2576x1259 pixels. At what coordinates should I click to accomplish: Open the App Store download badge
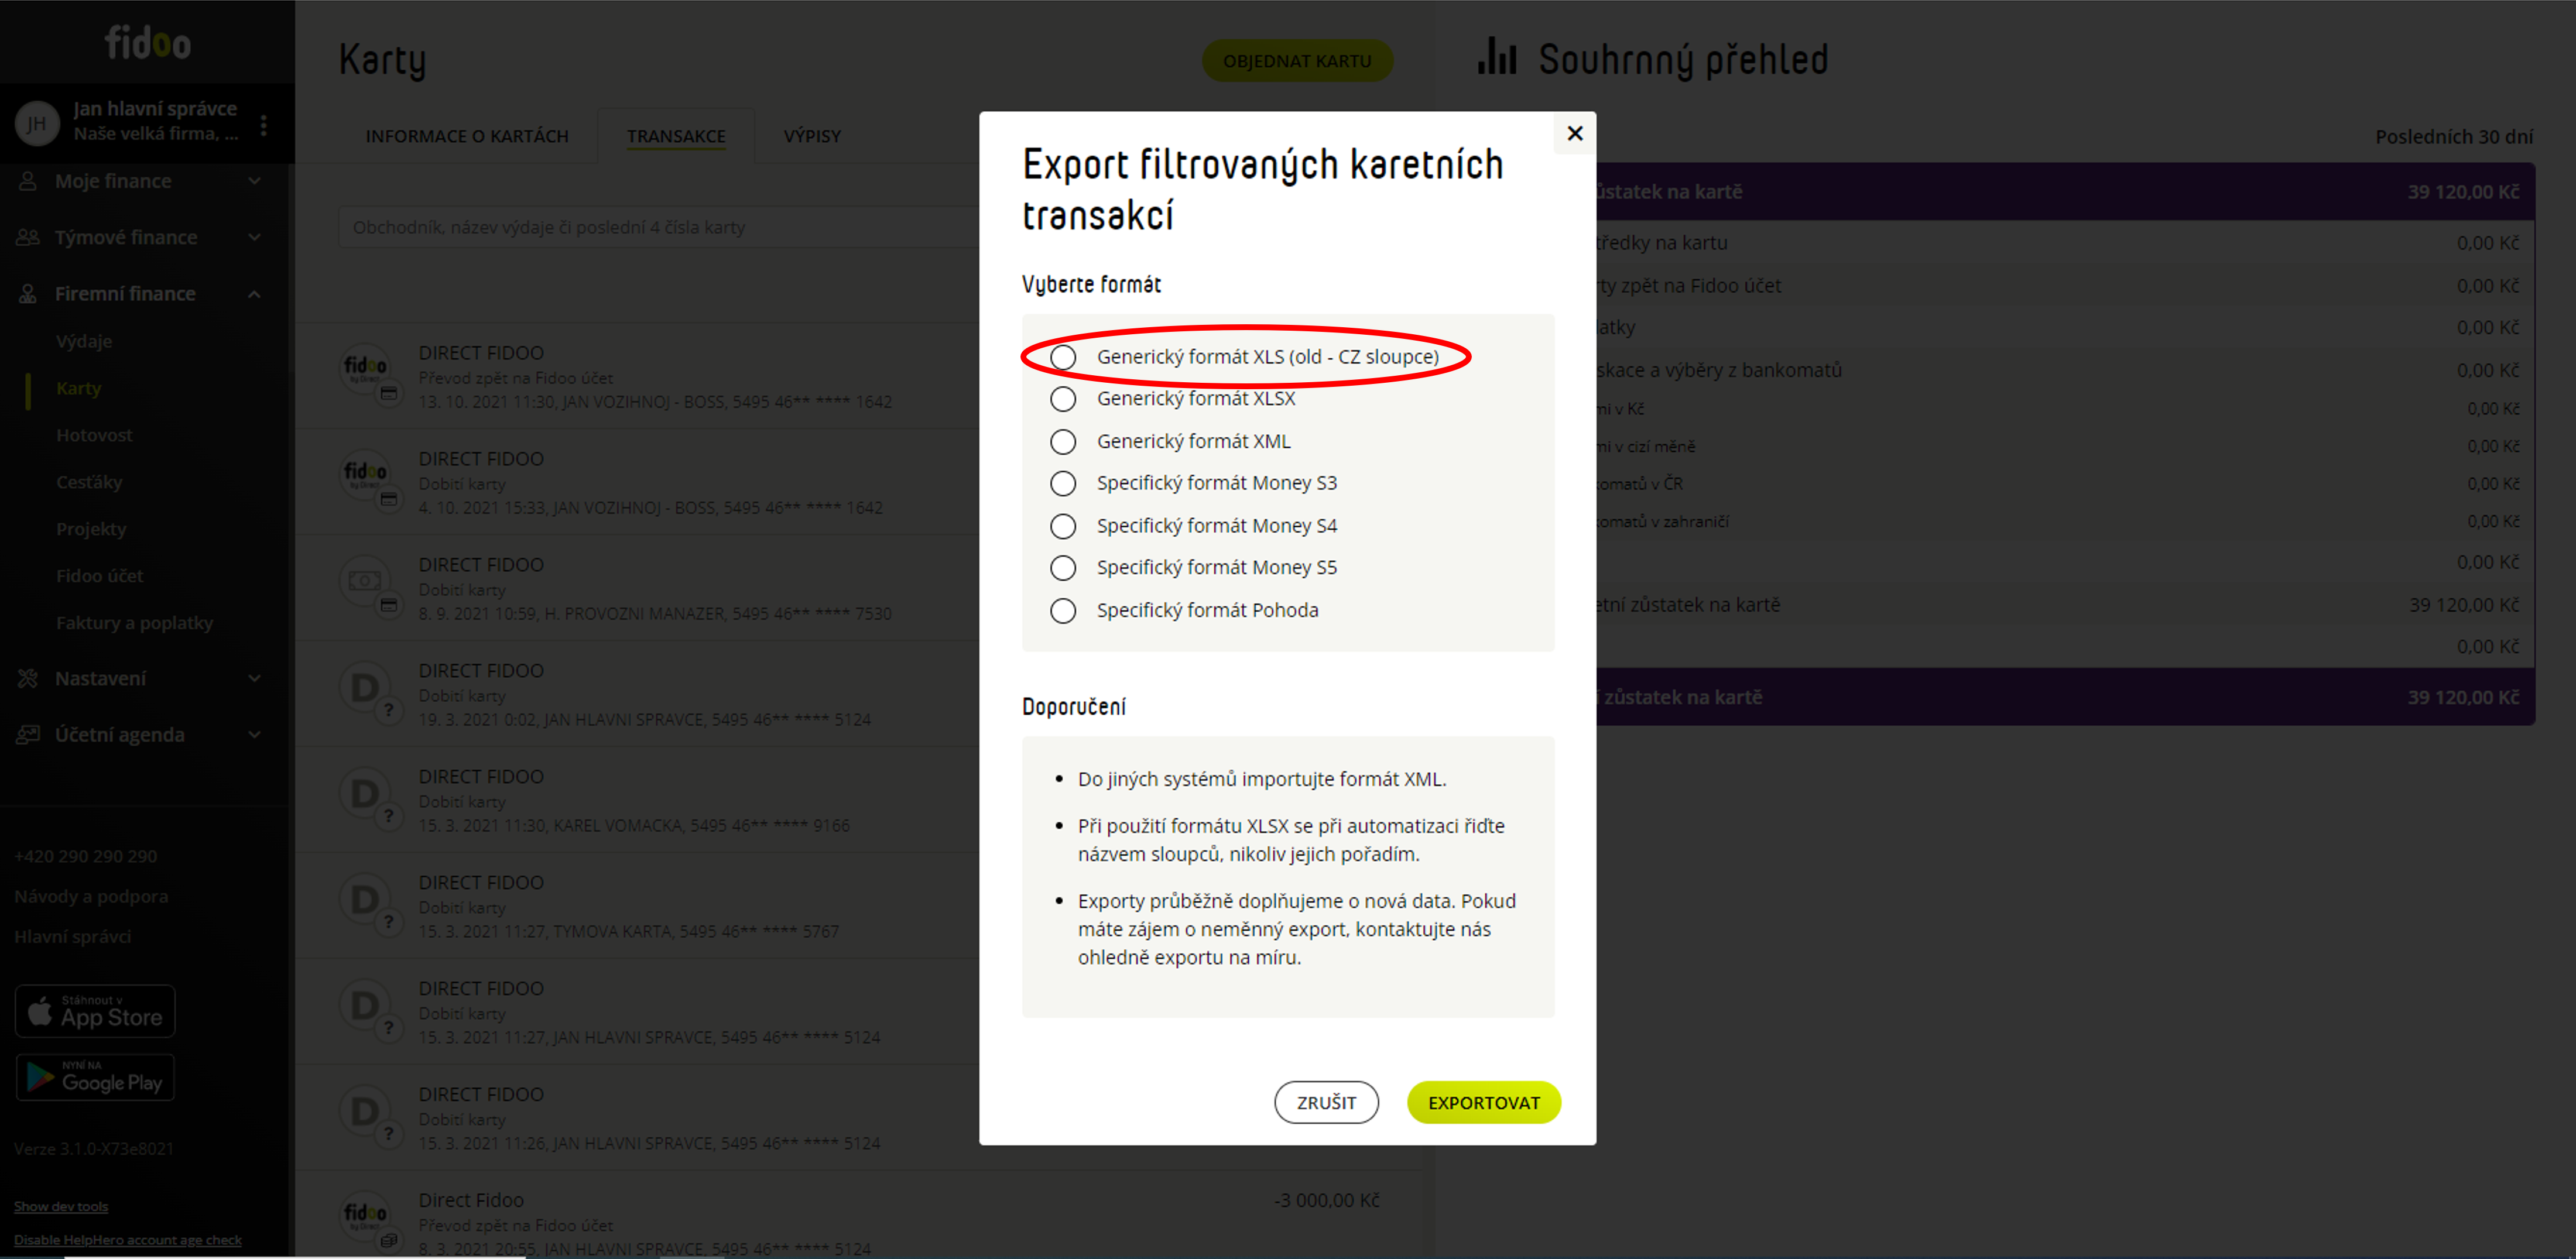(95, 1011)
